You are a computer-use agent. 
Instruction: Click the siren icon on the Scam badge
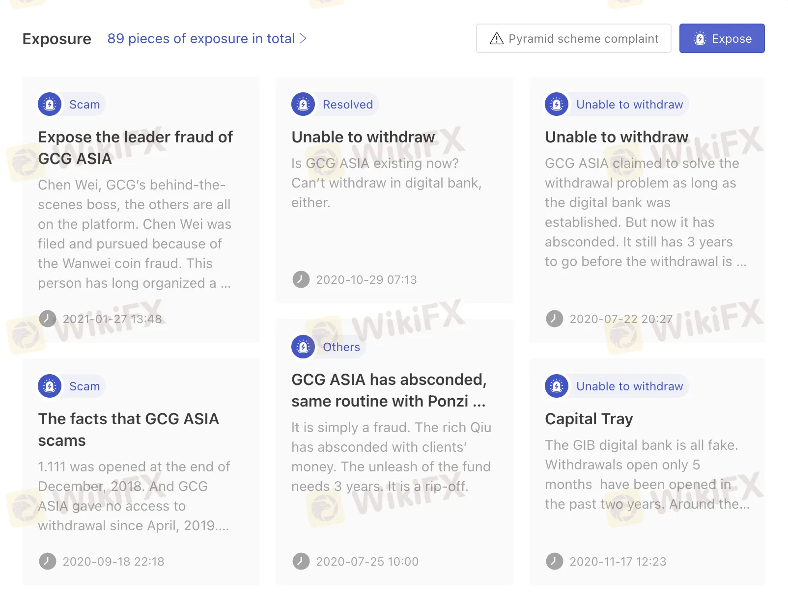pyautogui.click(x=49, y=104)
